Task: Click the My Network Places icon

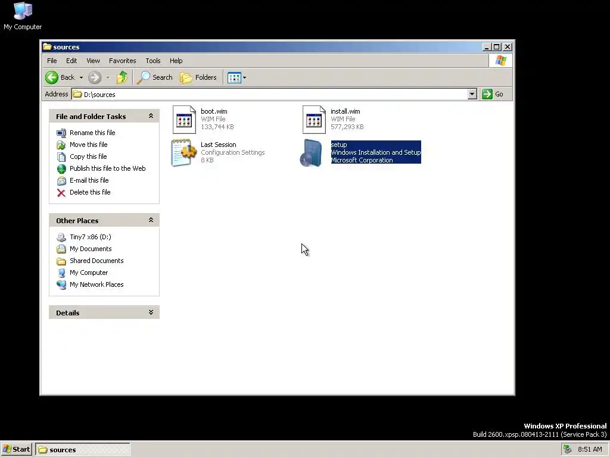Action: (x=61, y=285)
